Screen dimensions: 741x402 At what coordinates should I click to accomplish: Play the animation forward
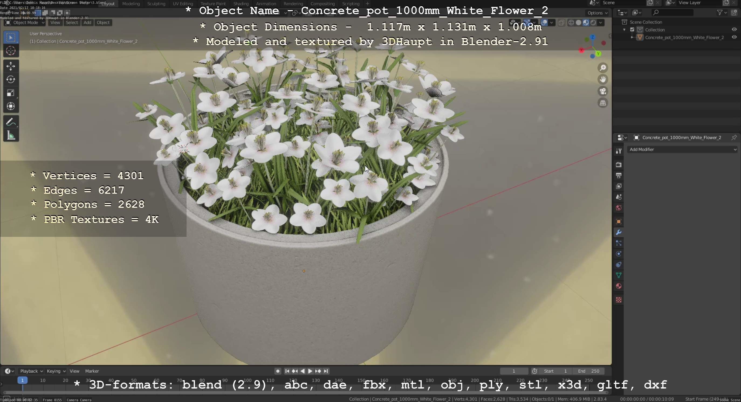point(310,371)
